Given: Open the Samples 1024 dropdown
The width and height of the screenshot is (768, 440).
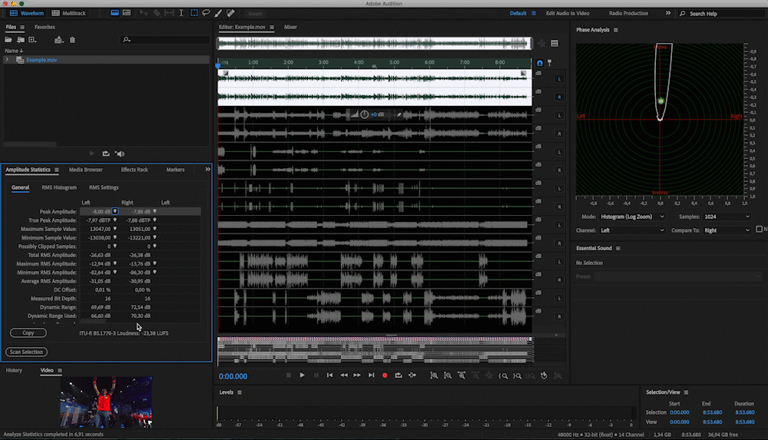Looking at the screenshot, I should point(725,217).
